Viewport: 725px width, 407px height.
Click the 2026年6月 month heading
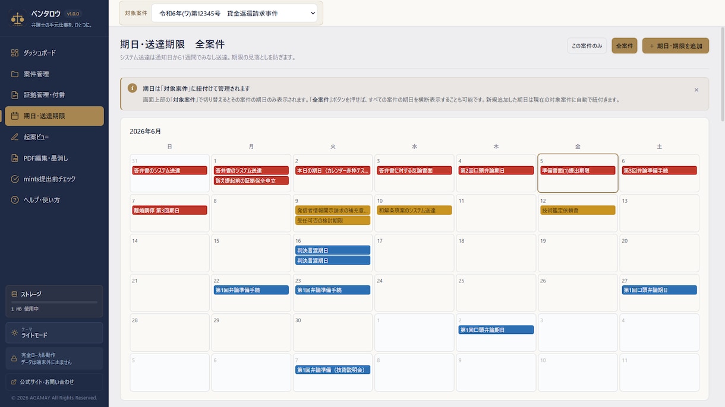146,131
